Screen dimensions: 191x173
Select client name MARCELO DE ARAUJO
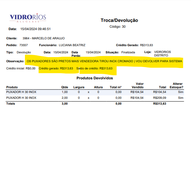(48, 38)
